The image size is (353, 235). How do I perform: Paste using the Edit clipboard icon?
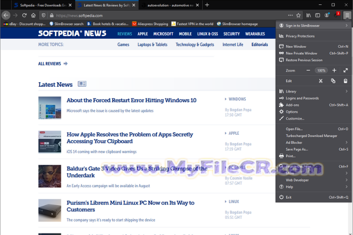click(346, 81)
